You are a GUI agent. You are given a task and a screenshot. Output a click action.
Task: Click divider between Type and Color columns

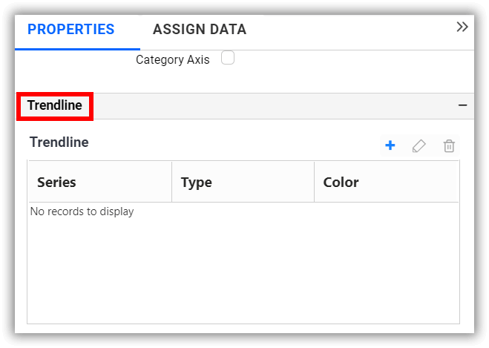coord(314,183)
